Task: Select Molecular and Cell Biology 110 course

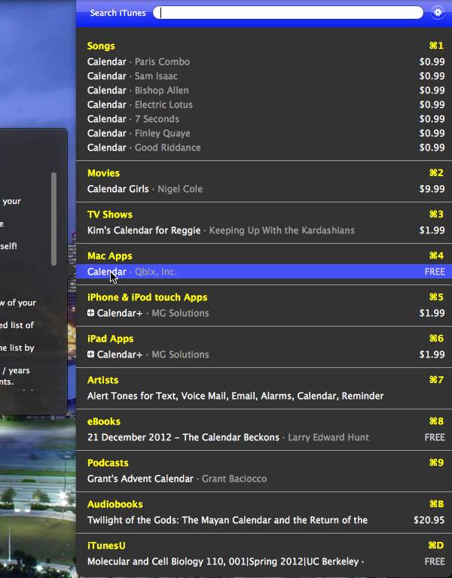Action: click(x=264, y=561)
